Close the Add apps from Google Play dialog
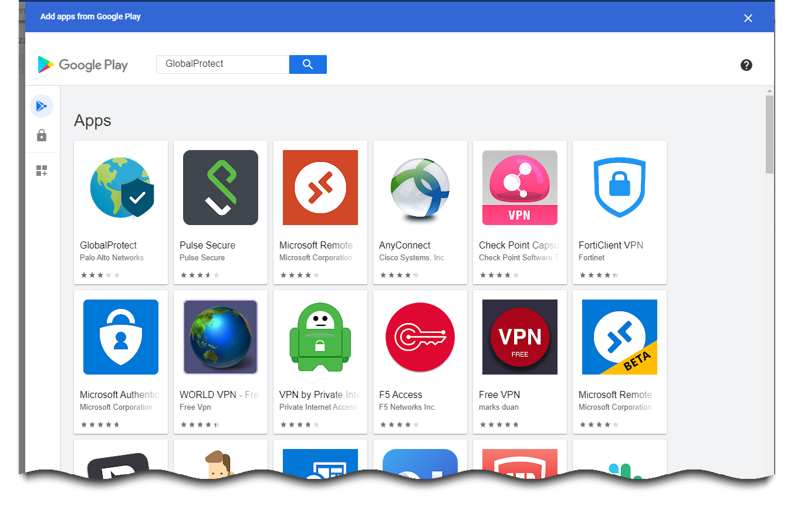The height and width of the screenshot is (517, 794). tap(748, 18)
